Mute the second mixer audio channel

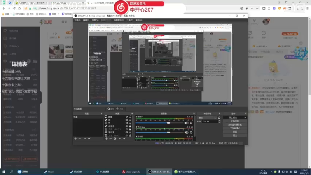[186, 133]
